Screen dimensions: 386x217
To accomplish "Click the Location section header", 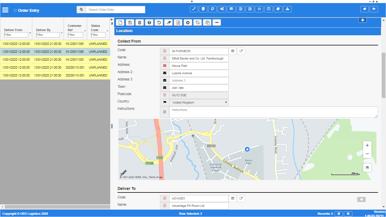I will click(x=248, y=31).
